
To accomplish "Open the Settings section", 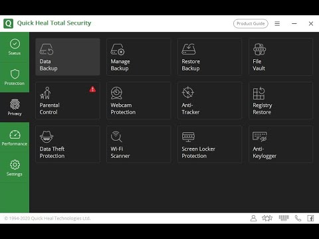I will (x=15, y=168).
